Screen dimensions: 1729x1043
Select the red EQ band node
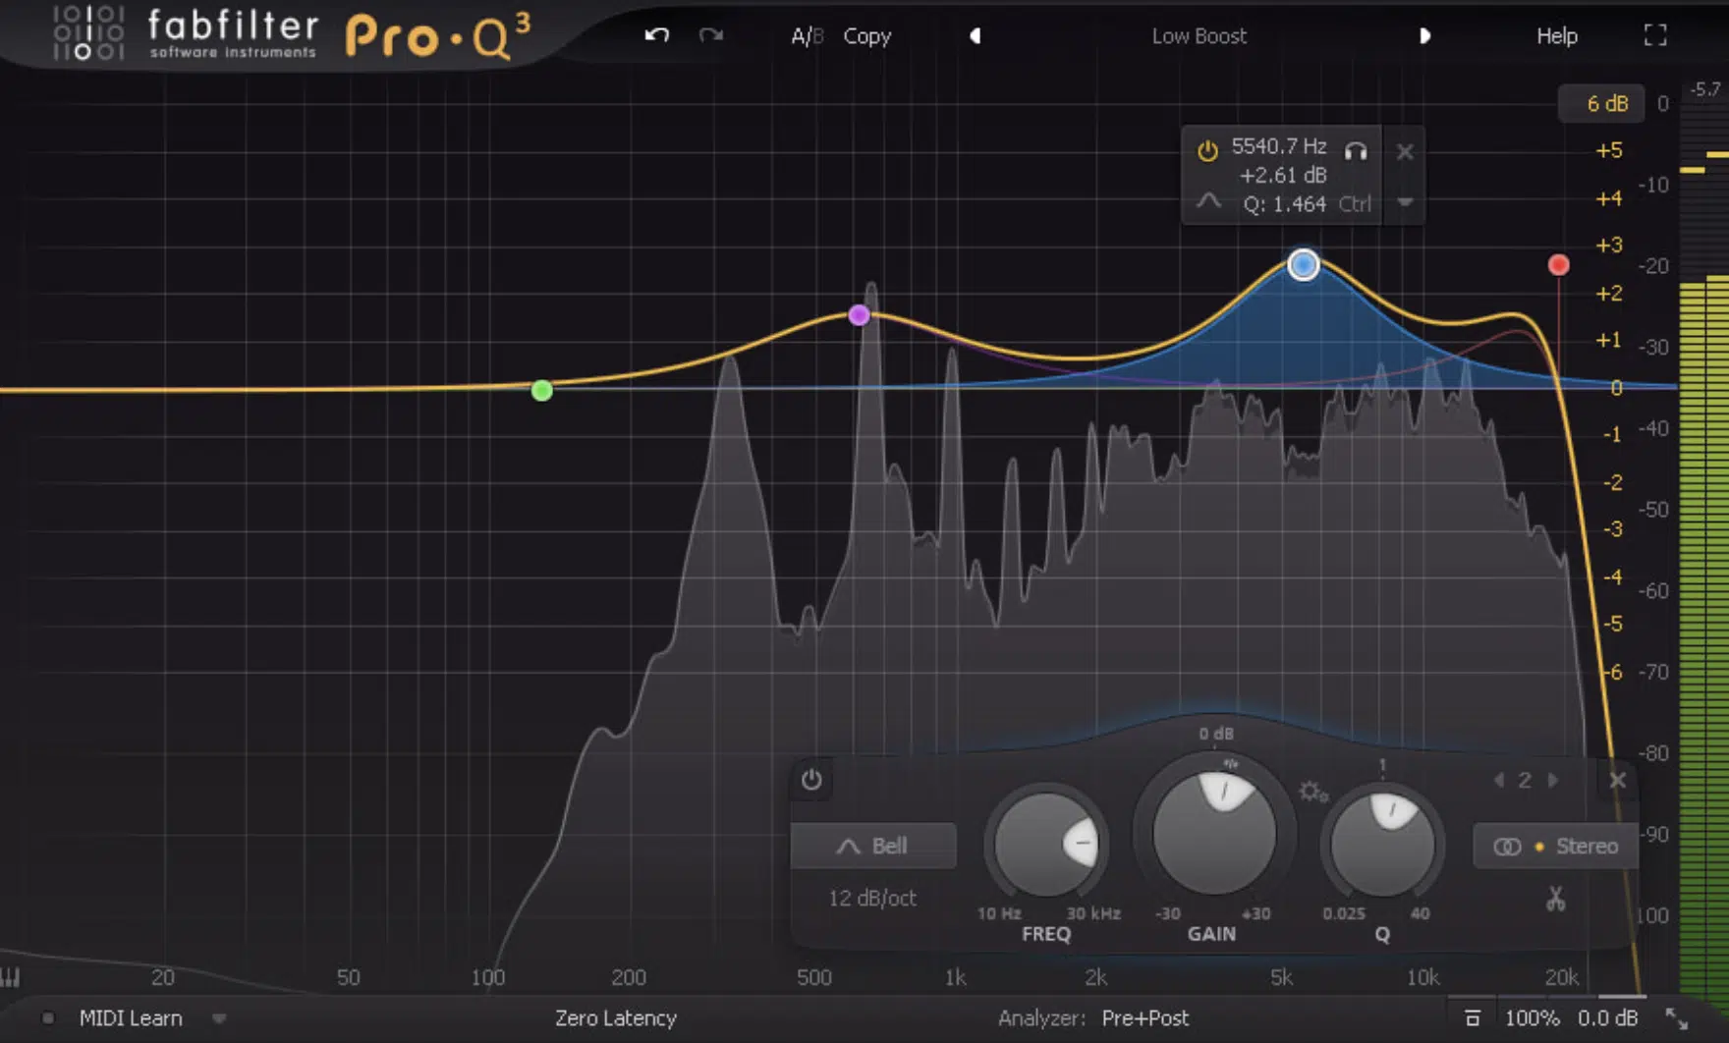click(1558, 265)
